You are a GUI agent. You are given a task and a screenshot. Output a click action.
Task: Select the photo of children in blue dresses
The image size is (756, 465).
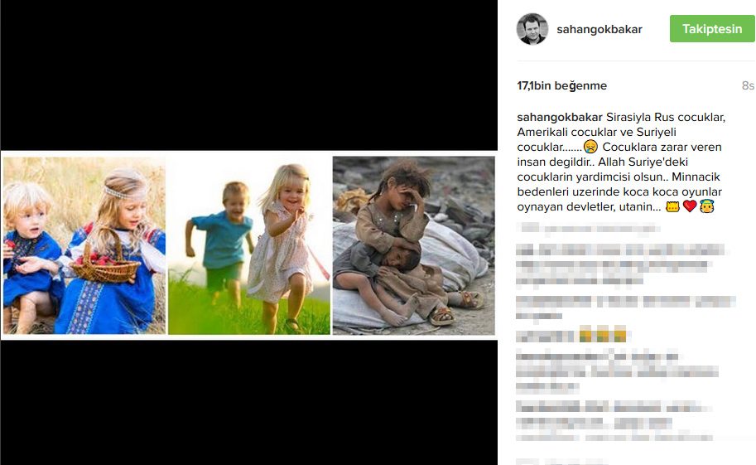pyautogui.click(x=84, y=245)
